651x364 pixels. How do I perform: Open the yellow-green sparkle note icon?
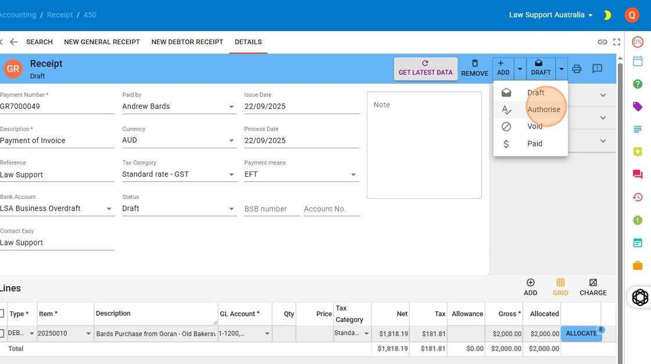click(x=638, y=152)
